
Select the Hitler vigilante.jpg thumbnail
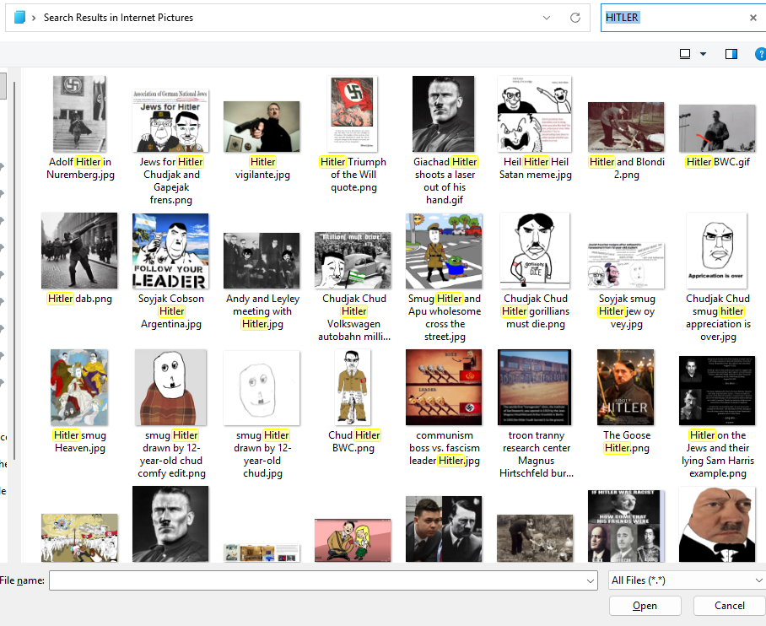[262, 127]
